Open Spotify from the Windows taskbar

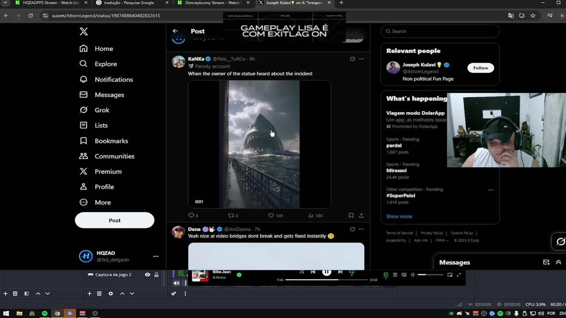click(45, 313)
